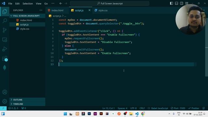Open overflow menu ellipsis in menu bar

[x=53, y=4]
